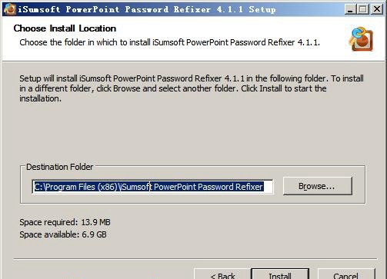Click the setup instructions paragraph
Image resolution: width=387 pixels, height=279 pixels.
click(192, 88)
